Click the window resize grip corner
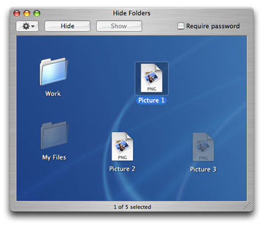This screenshot has width=268, height=228. 247,206
